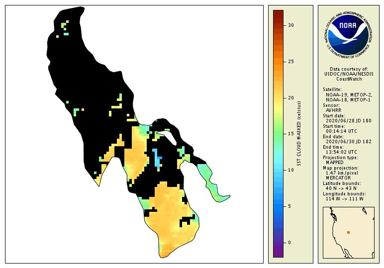The image size is (384, 268).
Task: Click the 'Projection type:' label
Action: (x=340, y=158)
